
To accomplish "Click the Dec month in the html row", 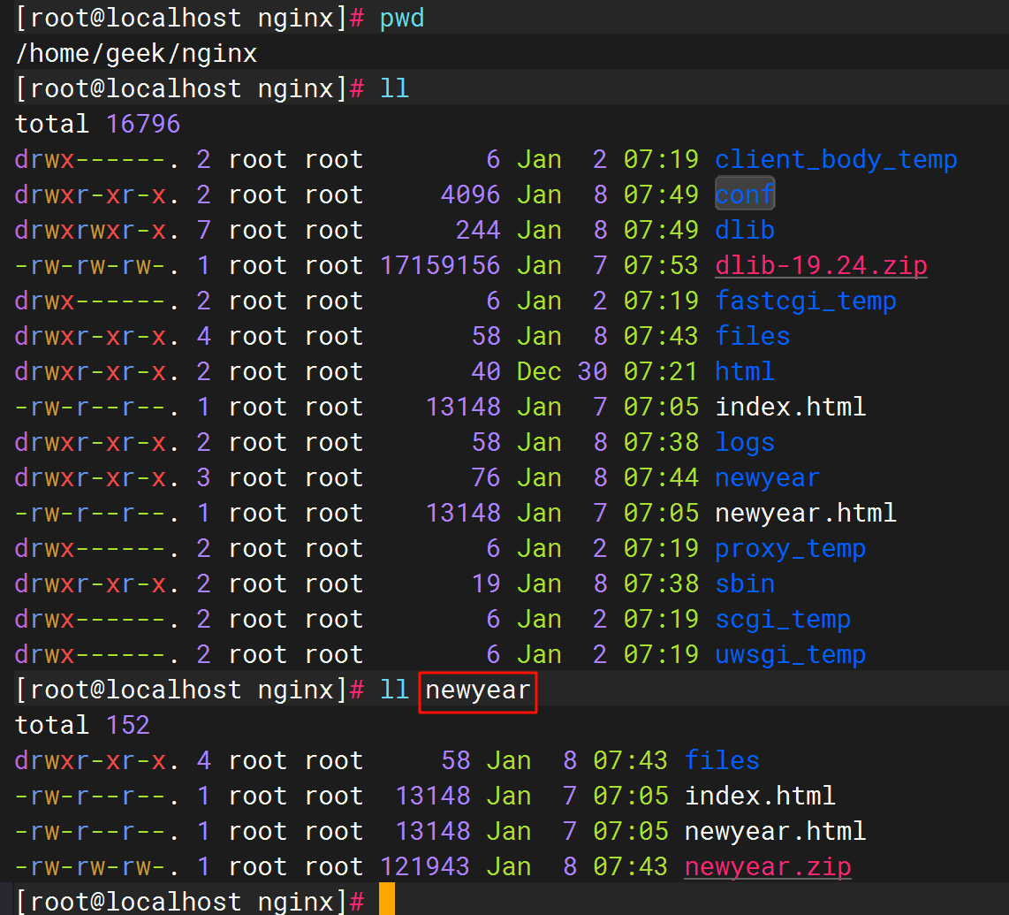I will [539, 371].
